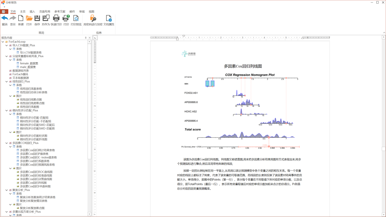Run 快速打印 quick print

(x=56, y=18)
